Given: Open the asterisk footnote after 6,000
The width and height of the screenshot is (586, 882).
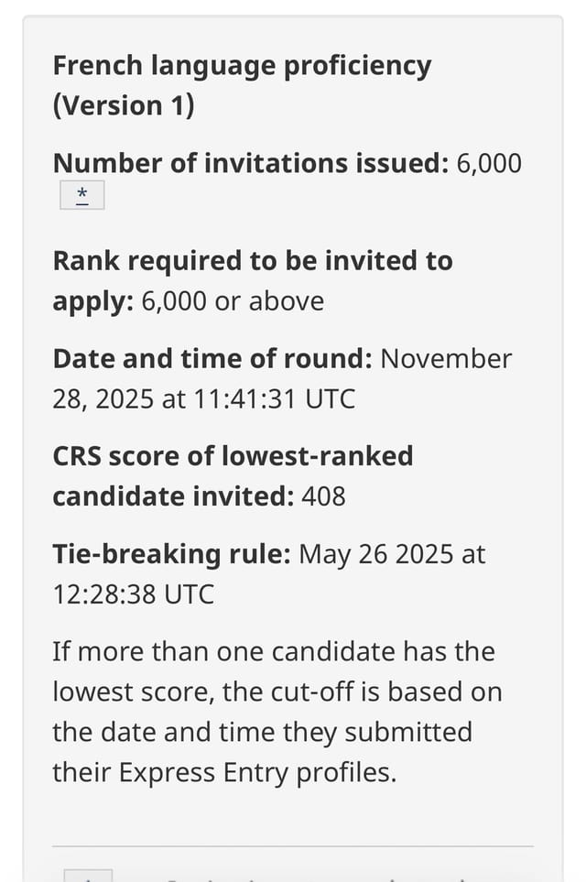Looking at the screenshot, I should (82, 195).
